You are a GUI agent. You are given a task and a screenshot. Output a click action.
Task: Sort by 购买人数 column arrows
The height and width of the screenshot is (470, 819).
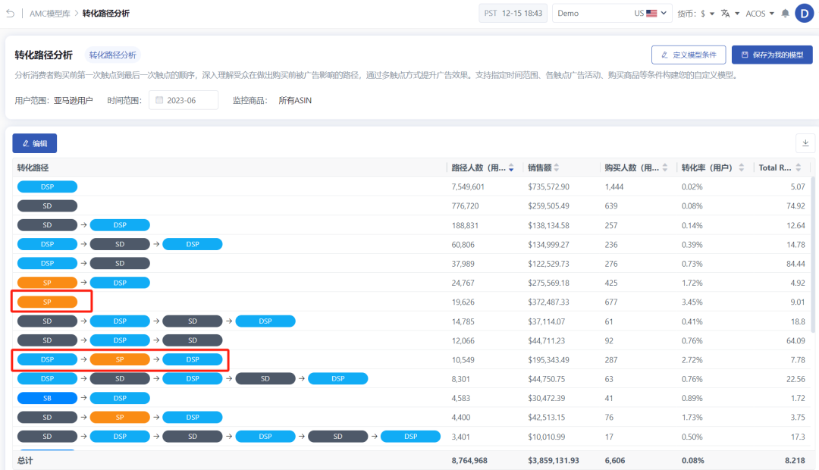point(665,168)
